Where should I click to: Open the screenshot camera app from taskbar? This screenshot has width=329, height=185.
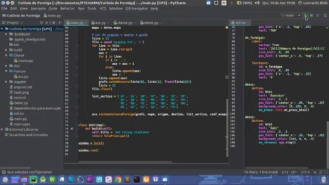click(x=165, y=179)
